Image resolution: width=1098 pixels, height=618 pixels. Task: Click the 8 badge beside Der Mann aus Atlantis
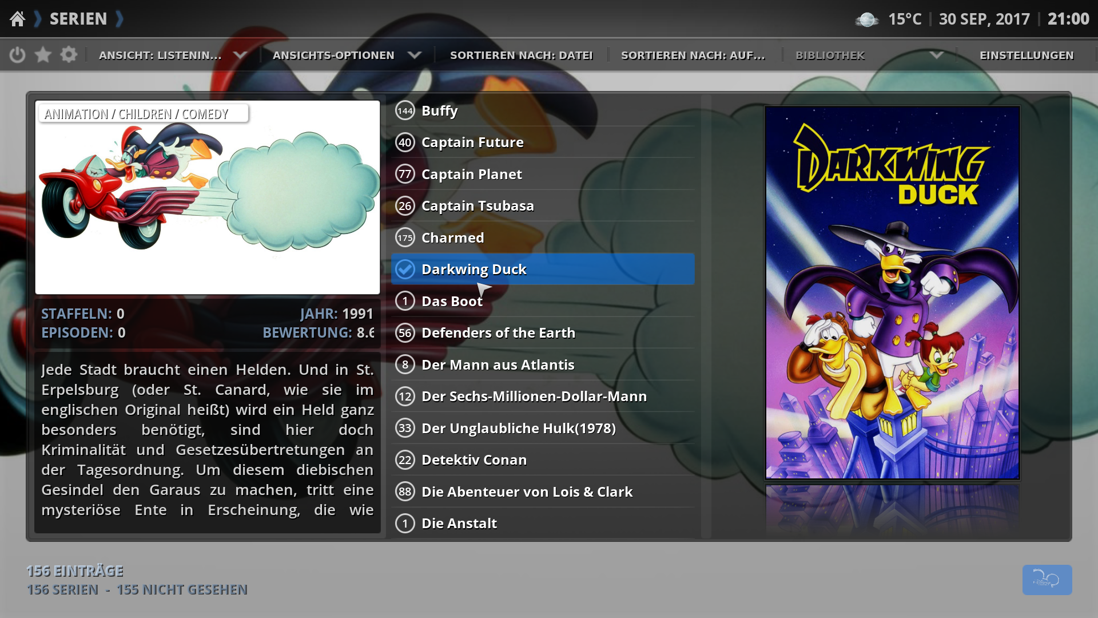(405, 365)
